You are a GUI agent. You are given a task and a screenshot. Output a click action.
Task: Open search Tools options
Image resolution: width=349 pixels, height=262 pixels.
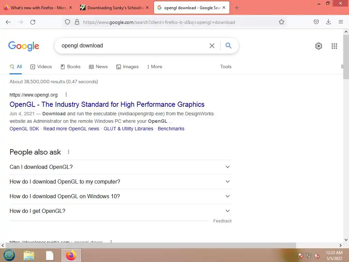click(226, 67)
